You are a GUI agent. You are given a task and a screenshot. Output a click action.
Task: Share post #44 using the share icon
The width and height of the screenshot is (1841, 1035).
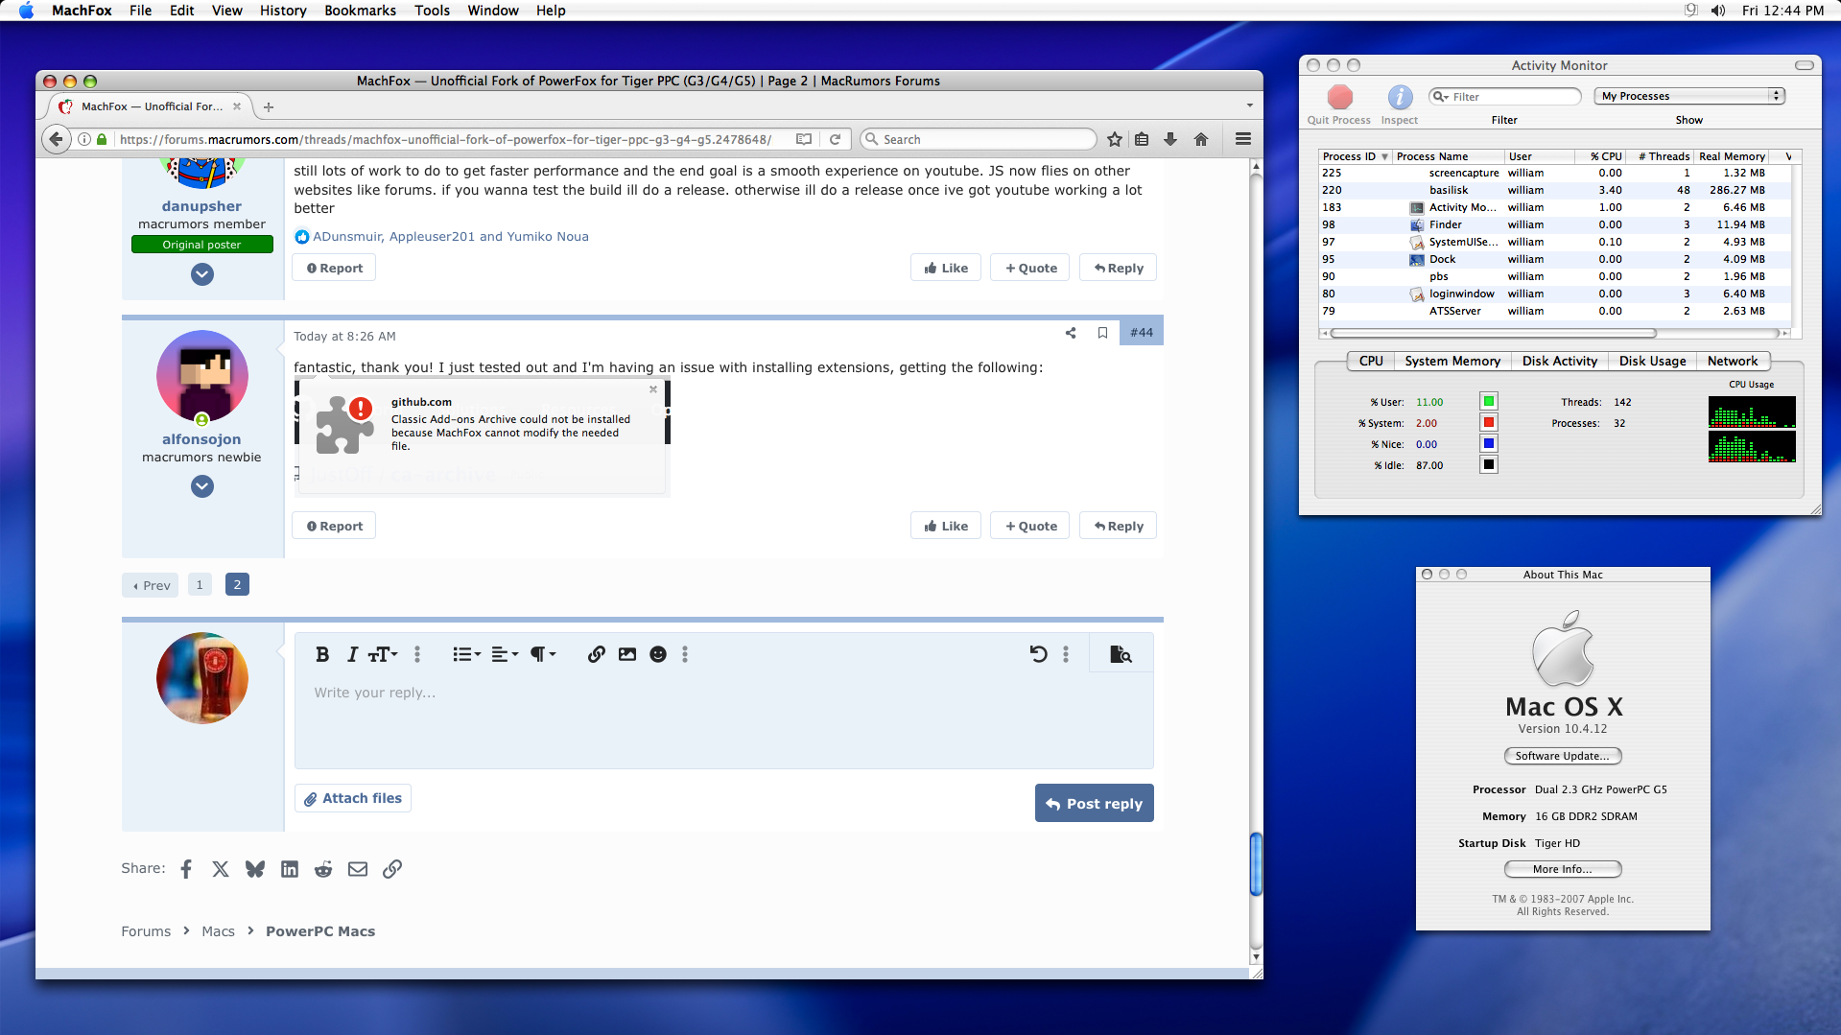coord(1071,333)
